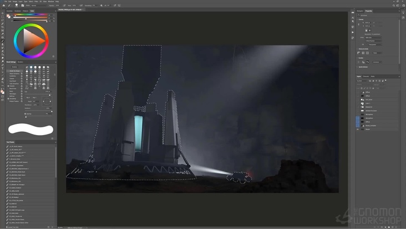Select the Eyedropper tool
Image resolution: width=406 pixels, height=229 pixels.
coord(3,34)
